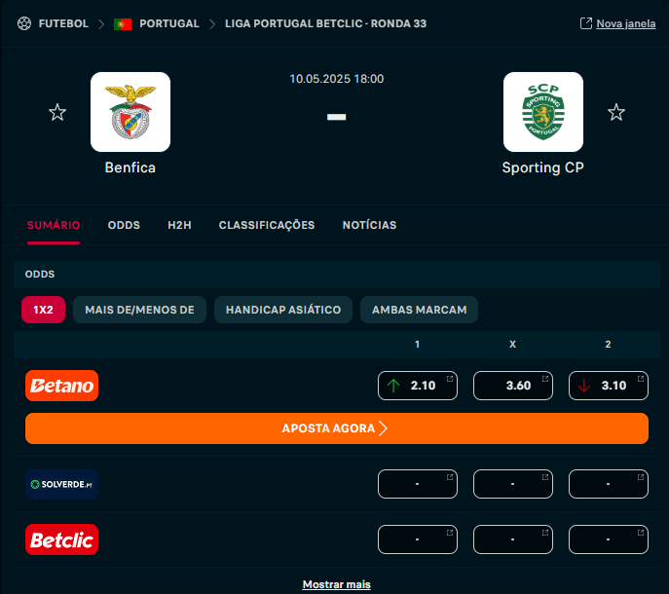
Task: Click the arrow chevron in APOSTA AGORA
Action: pyautogui.click(x=383, y=428)
